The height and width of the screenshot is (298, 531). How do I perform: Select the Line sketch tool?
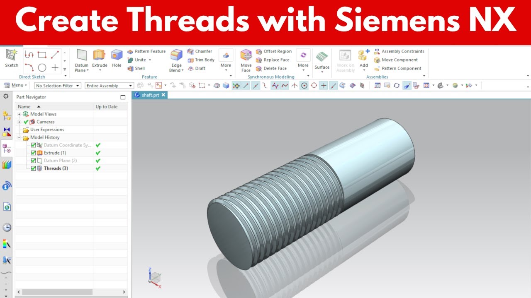[x=55, y=55]
